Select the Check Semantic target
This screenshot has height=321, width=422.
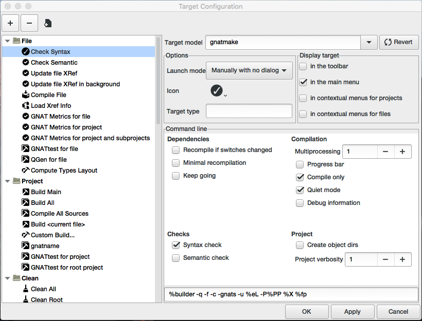[54, 63]
